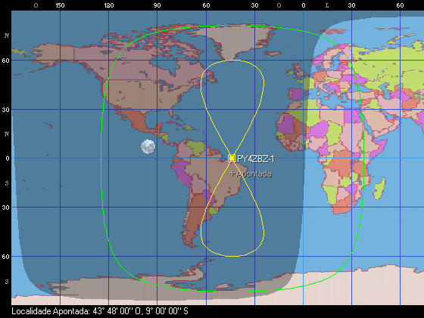Click the bottom of the yellow ground track loop

tap(232, 256)
